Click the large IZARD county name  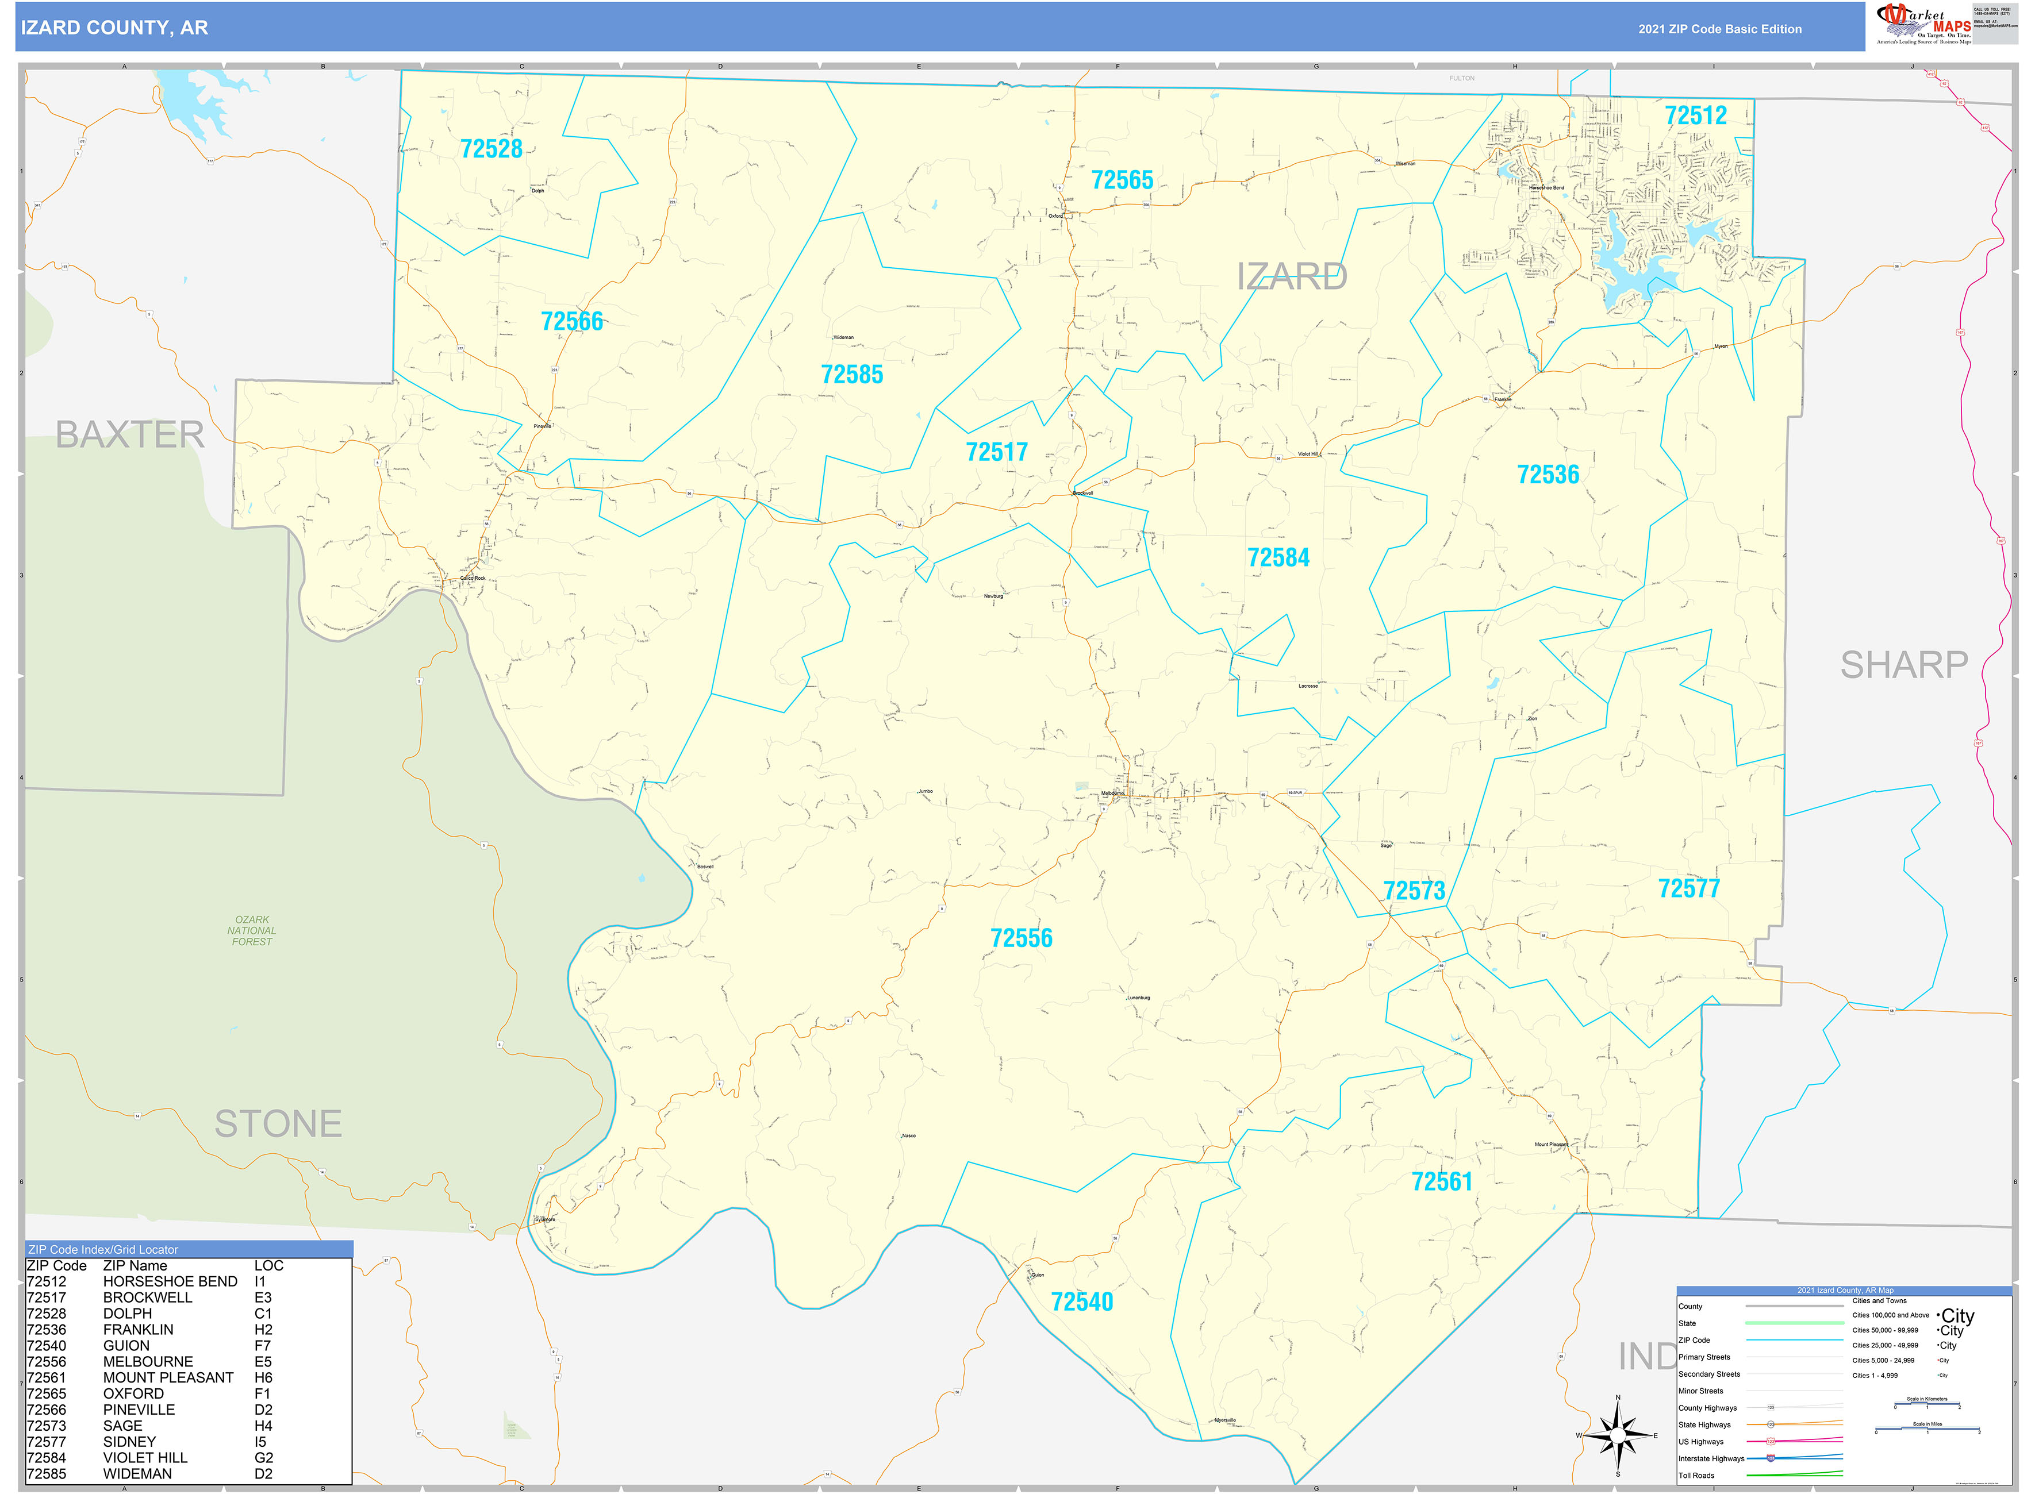pos(1291,277)
